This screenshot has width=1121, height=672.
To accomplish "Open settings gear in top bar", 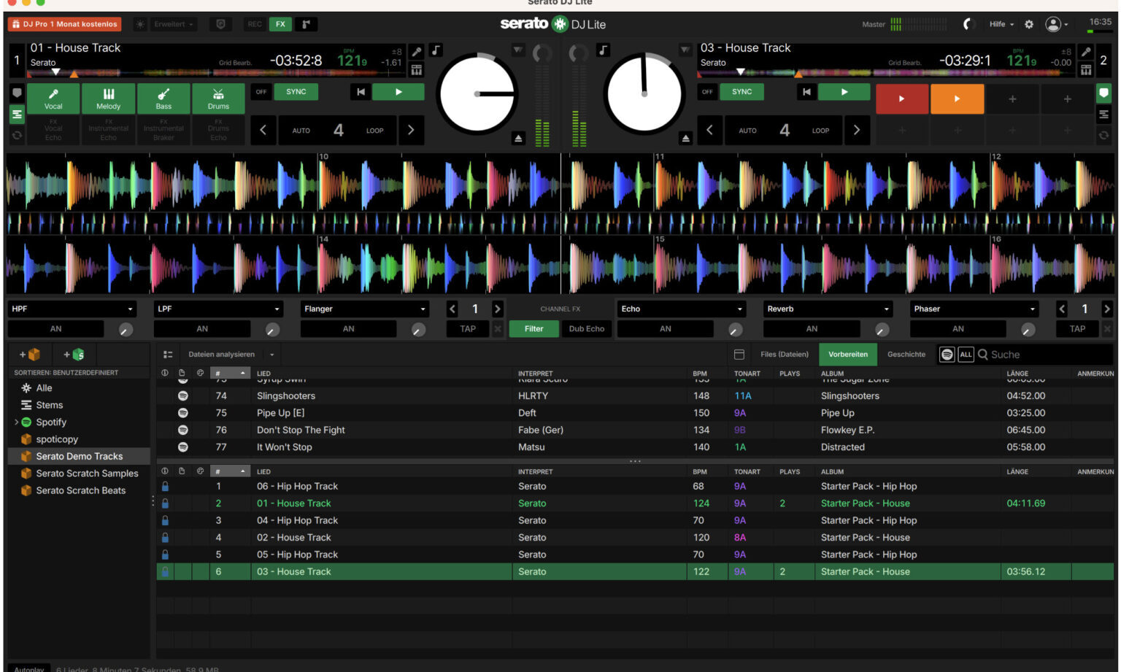I will (x=1029, y=24).
